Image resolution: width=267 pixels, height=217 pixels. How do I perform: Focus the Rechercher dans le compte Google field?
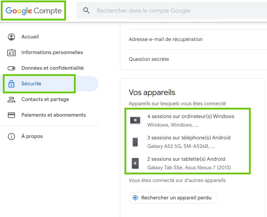[172, 11]
